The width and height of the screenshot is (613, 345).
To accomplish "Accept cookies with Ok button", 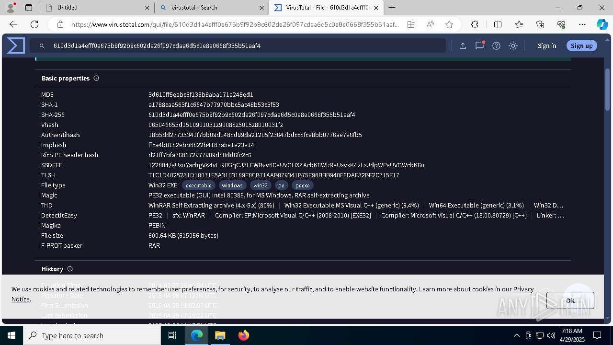I will click(x=570, y=300).
